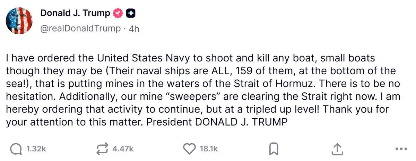This screenshot has height=161, width=416.
Task: Click the dark plus badge beside the name
Action: (131, 13)
